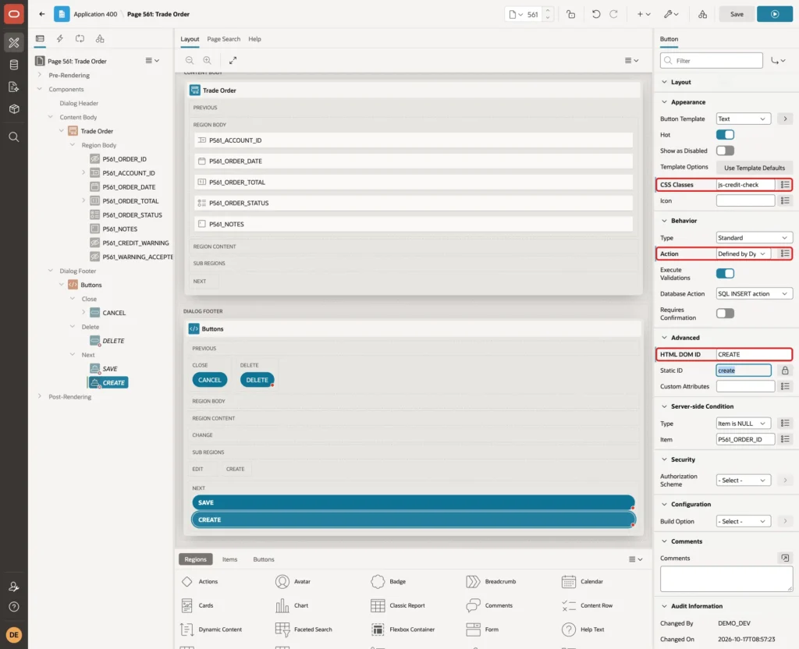
Task: Open the expand editor icon for Comments
Action: click(785, 558)
